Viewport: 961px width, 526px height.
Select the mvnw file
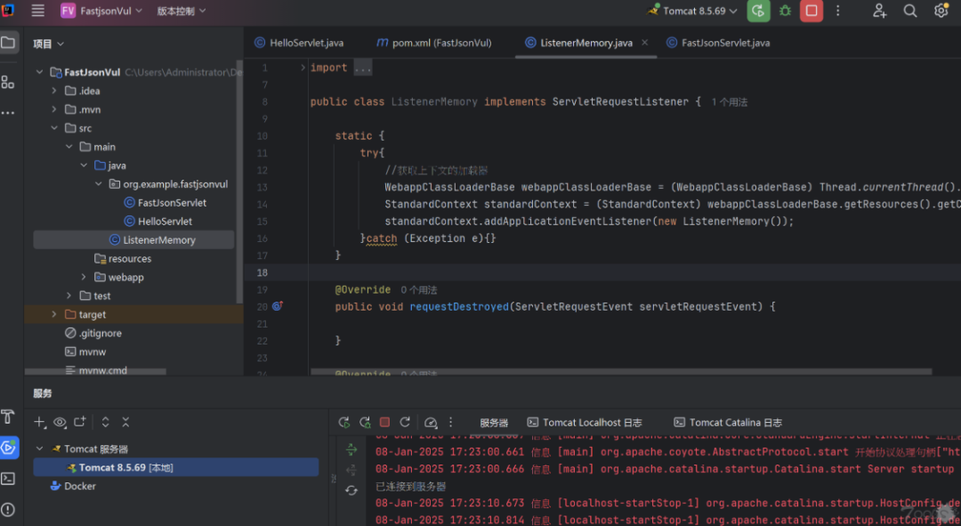pos(85,352)
